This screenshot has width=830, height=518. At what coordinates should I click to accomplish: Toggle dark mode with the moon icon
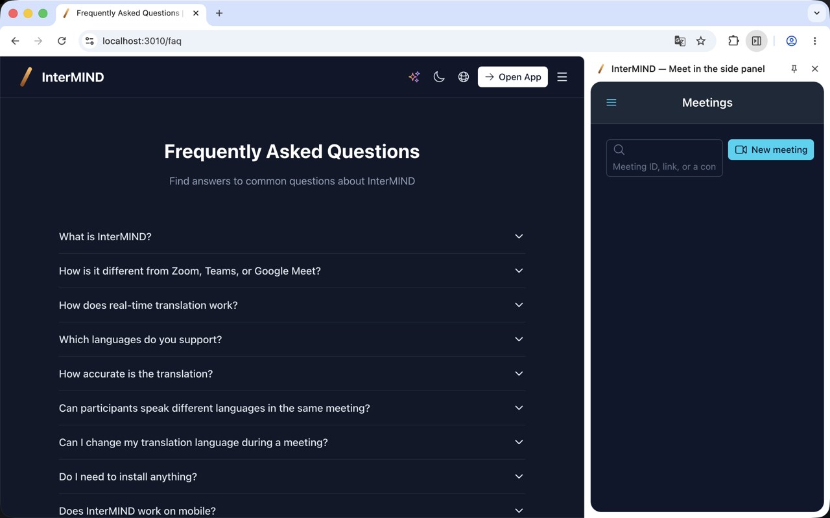coord(439,77)
